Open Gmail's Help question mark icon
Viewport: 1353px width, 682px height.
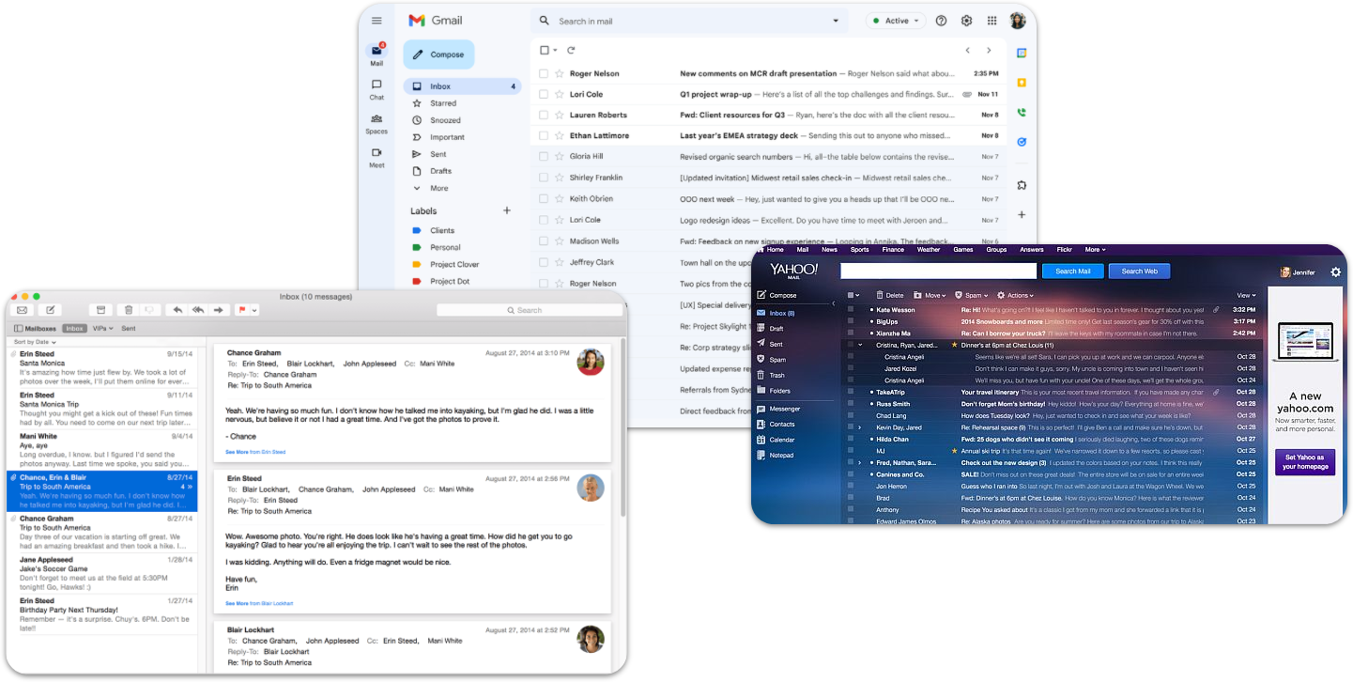coord(942,21)
